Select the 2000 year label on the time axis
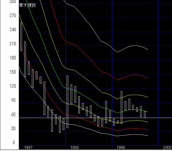Viewport: 172px width, 151px height. pyautogui.click(x=167, y=148)
